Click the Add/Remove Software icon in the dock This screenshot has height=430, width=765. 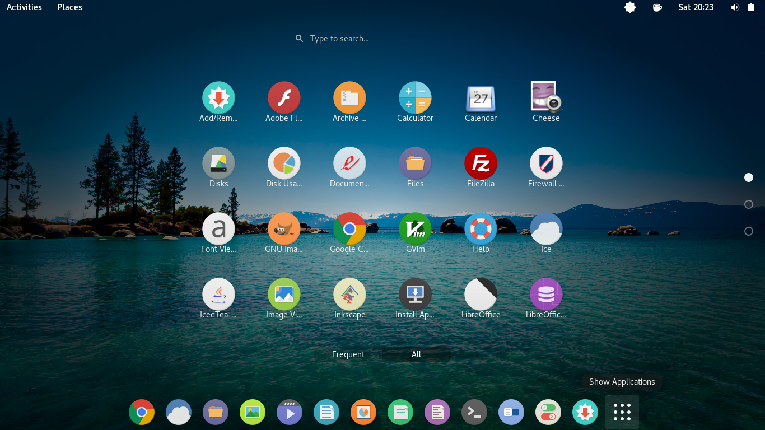pyautogui.click(x=585, y=413)
